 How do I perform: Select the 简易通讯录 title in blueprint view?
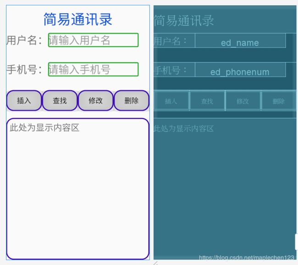[x=184, y=21]
